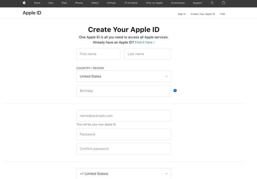Open iPhone in the navigation bar

tap(79, 3)
